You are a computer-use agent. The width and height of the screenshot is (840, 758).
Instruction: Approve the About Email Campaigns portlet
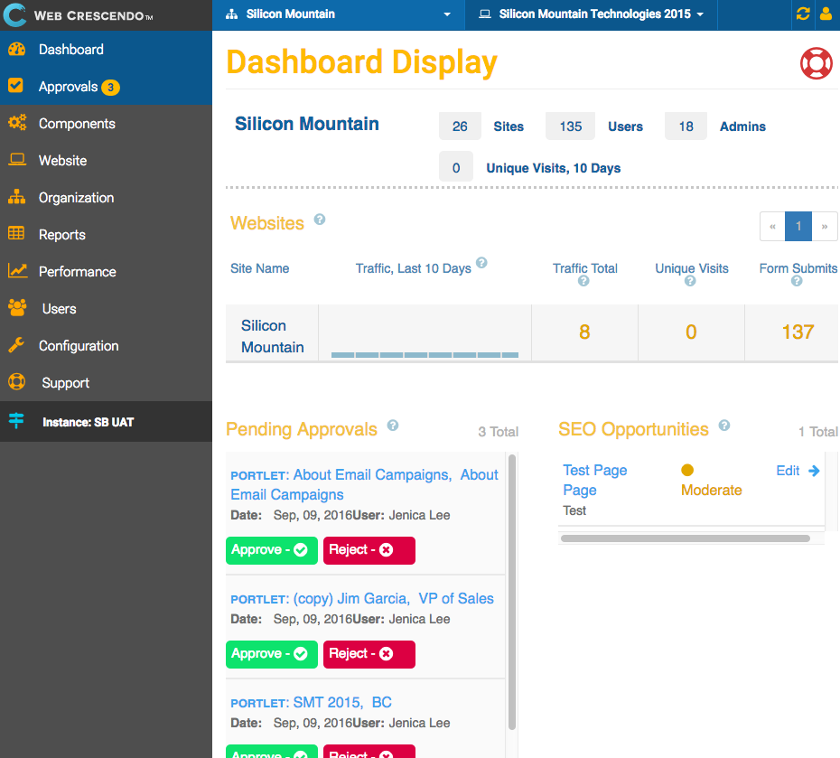tap(272, 550)
